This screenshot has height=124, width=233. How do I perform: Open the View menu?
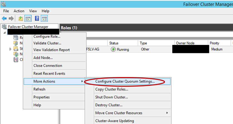(33, 11)
